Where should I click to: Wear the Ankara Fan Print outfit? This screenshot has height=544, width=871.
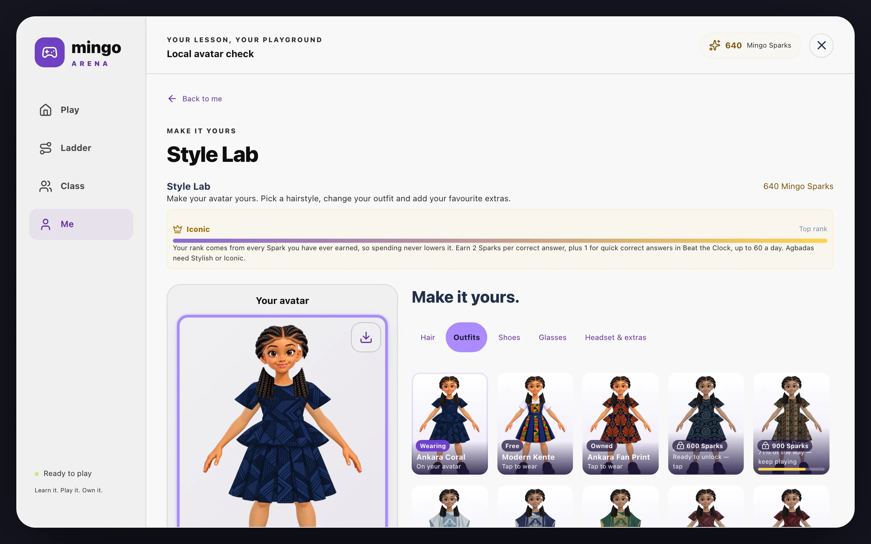click(x=621, y=424)
